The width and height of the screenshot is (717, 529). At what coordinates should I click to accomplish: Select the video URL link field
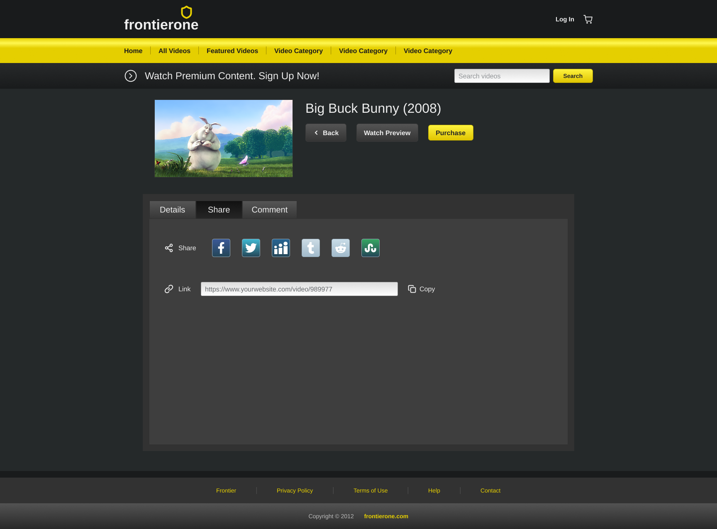click(299, 289)
